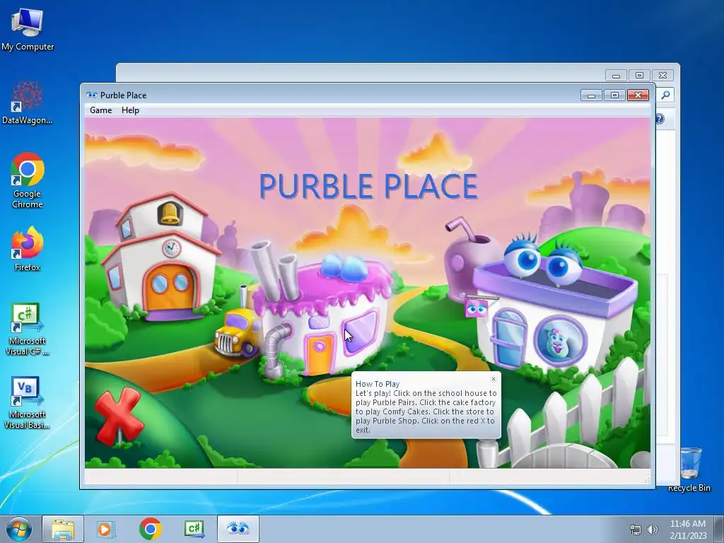This screenshot has height=543, width=724.
Task: Open Chrome from the taskbar
Action: click(x=150, y=529)
